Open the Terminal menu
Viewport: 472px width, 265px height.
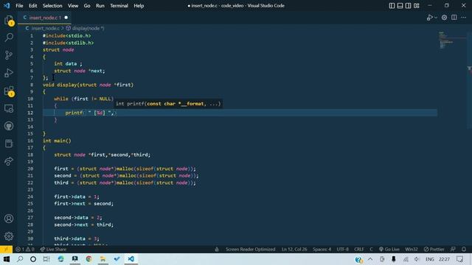[x=119, y=6]
